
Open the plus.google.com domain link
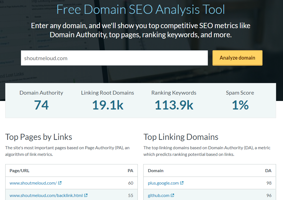(163, 183)
